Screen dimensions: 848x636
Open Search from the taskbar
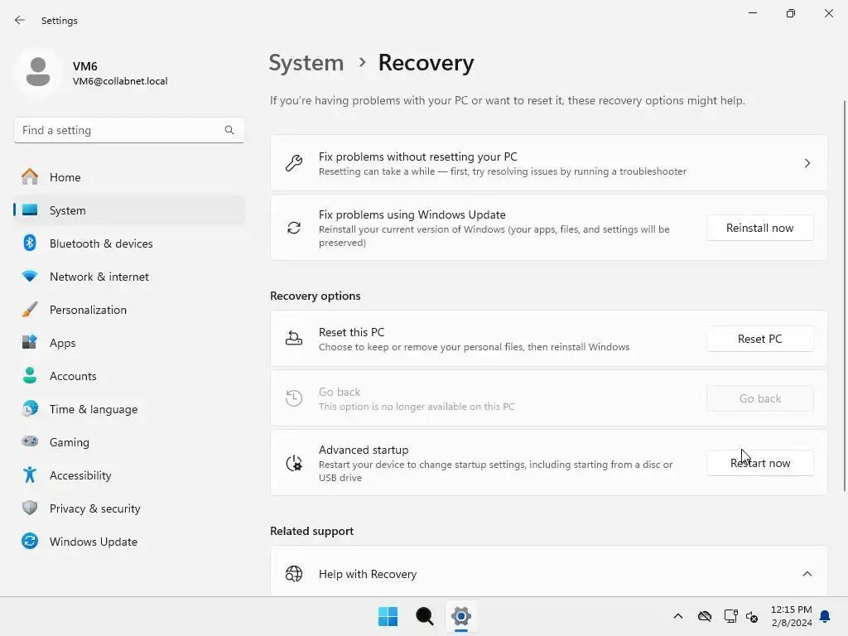(425, 616)
